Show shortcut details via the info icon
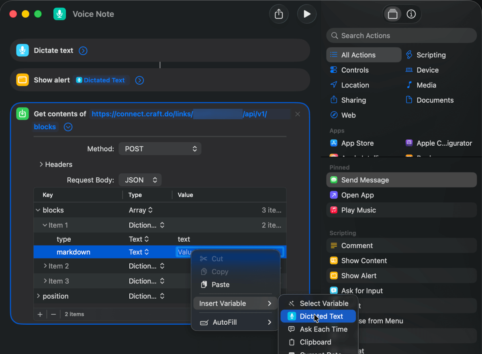This screenshot has height=354, width=482. point(411,14)
